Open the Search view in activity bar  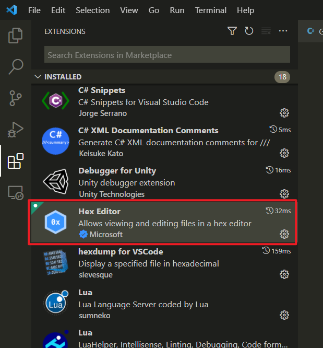(16, 66)
